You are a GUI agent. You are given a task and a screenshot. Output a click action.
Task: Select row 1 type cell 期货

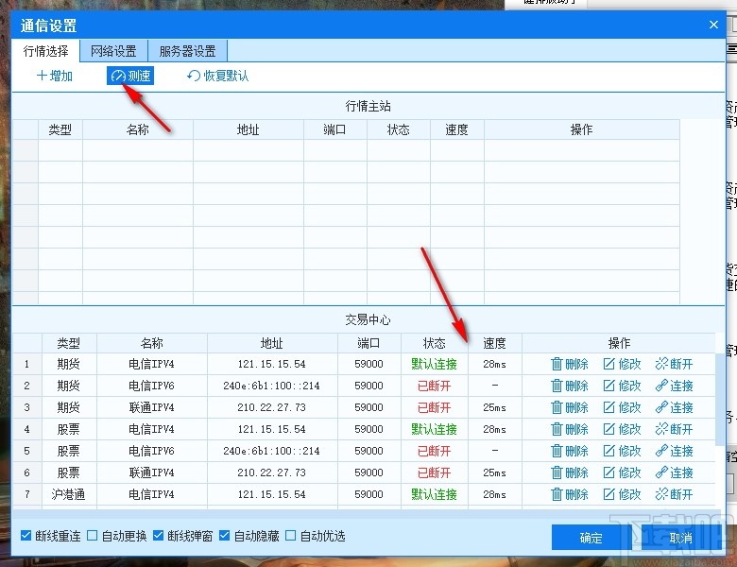[69, 364]
